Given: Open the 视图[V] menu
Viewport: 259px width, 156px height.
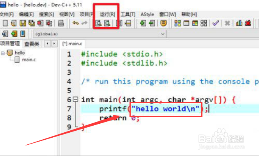Looking at the screenshot, I should tap(67, 14).
